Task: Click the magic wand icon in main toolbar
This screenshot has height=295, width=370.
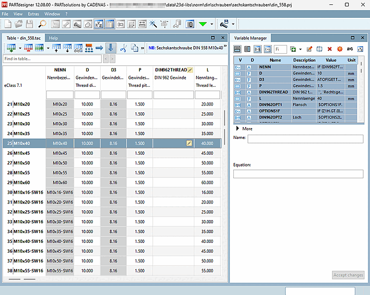Action: pyautogui.click(x=153, y=24)
